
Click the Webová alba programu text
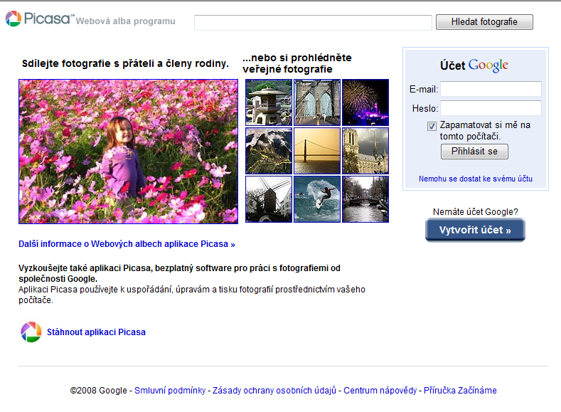126,21
